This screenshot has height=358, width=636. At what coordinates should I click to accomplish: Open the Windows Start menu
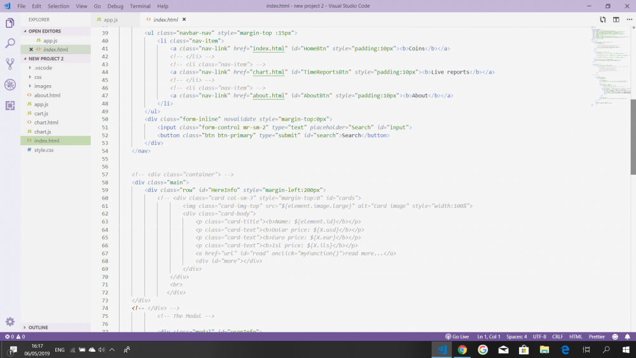[626, 350]
